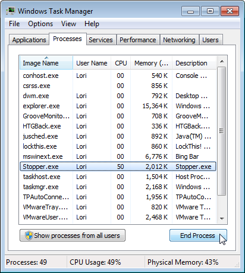The height and width of the screenshot is (273, 245).
Task: Select the conhost.exe process row
Action: click(118, 76)
